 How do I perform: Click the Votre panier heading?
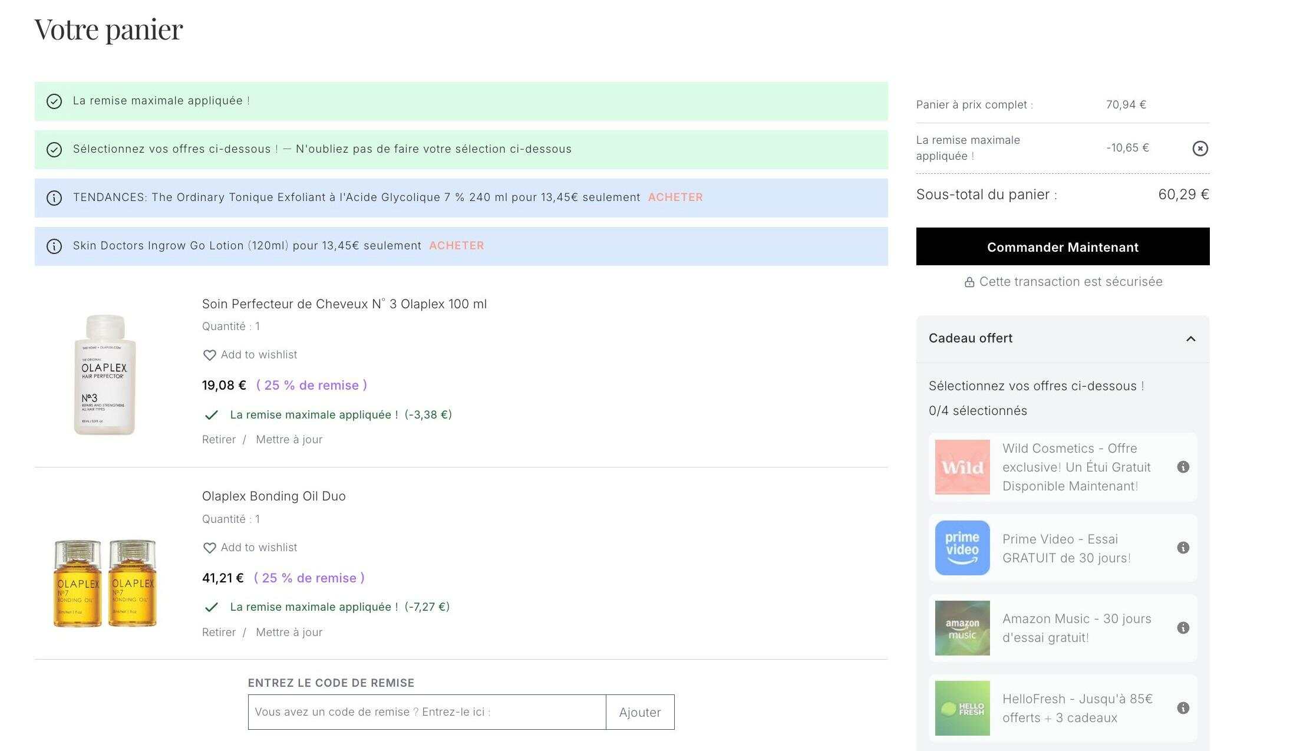click(109, 29)
